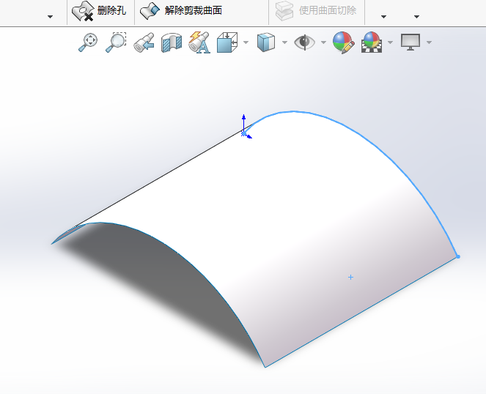
Task: Click the Delete Hole (删除孔) tool
Action: (x=99, y=11)
